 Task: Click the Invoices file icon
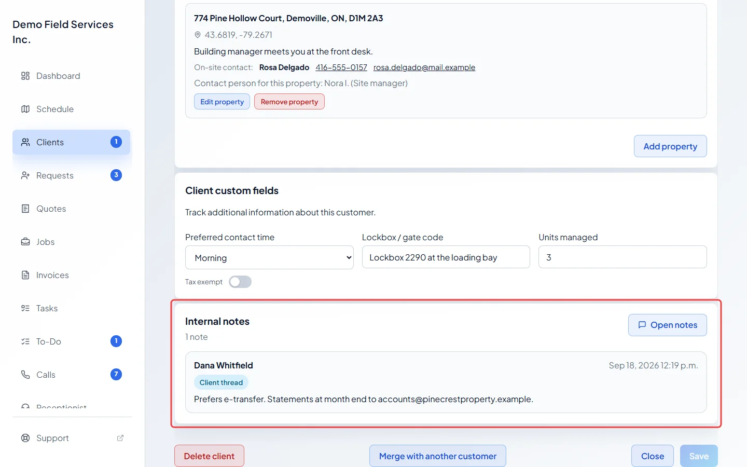click(25, 275)
